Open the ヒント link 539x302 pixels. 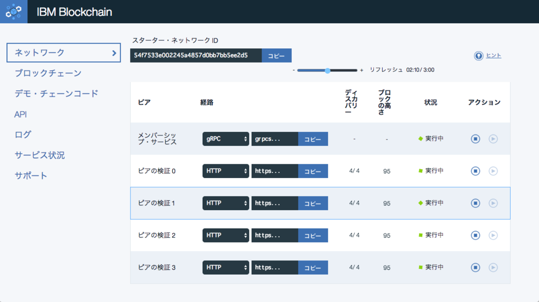point(493,56)
